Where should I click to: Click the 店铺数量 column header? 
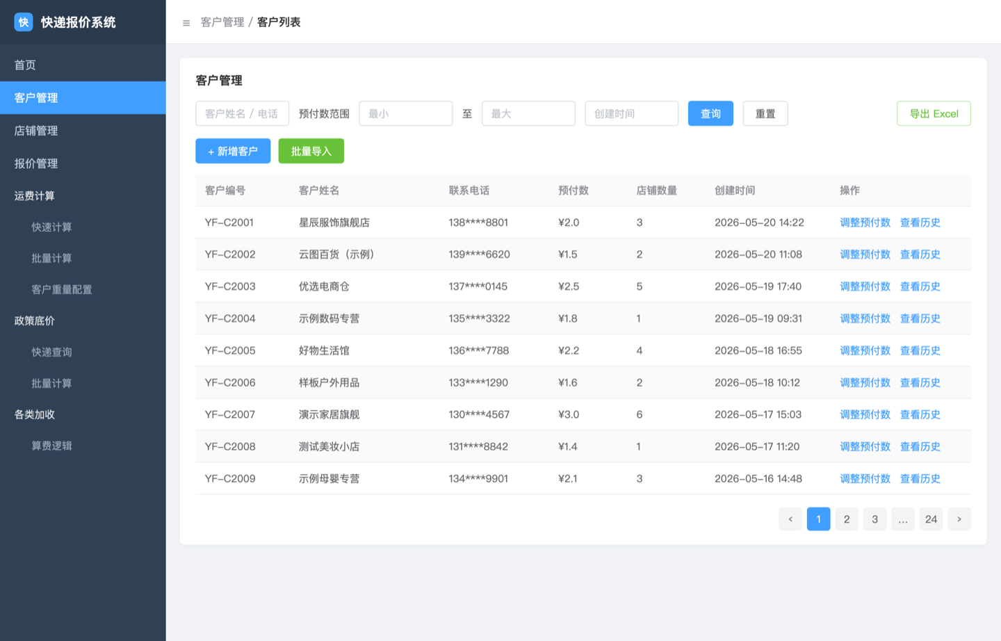(657, 190)
